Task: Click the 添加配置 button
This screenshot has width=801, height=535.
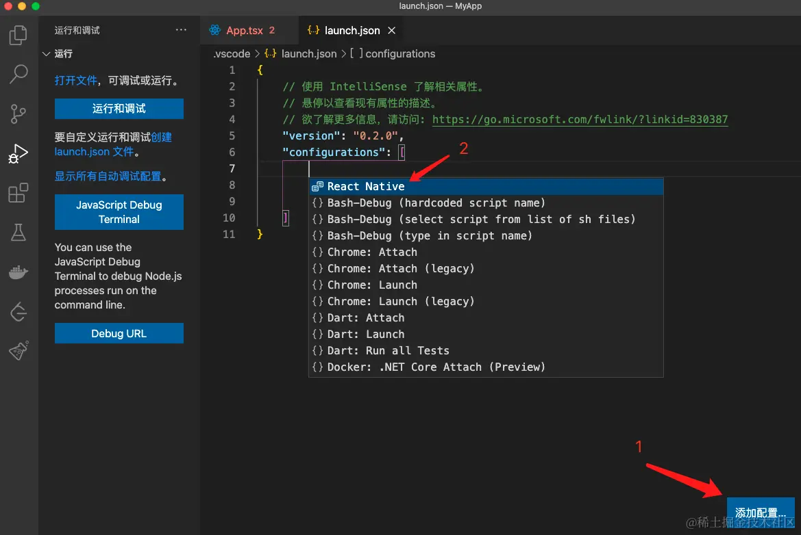Action: [x=761, y=512]
